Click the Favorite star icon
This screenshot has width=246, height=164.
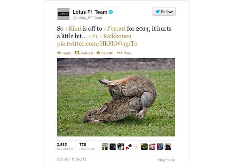98,52
